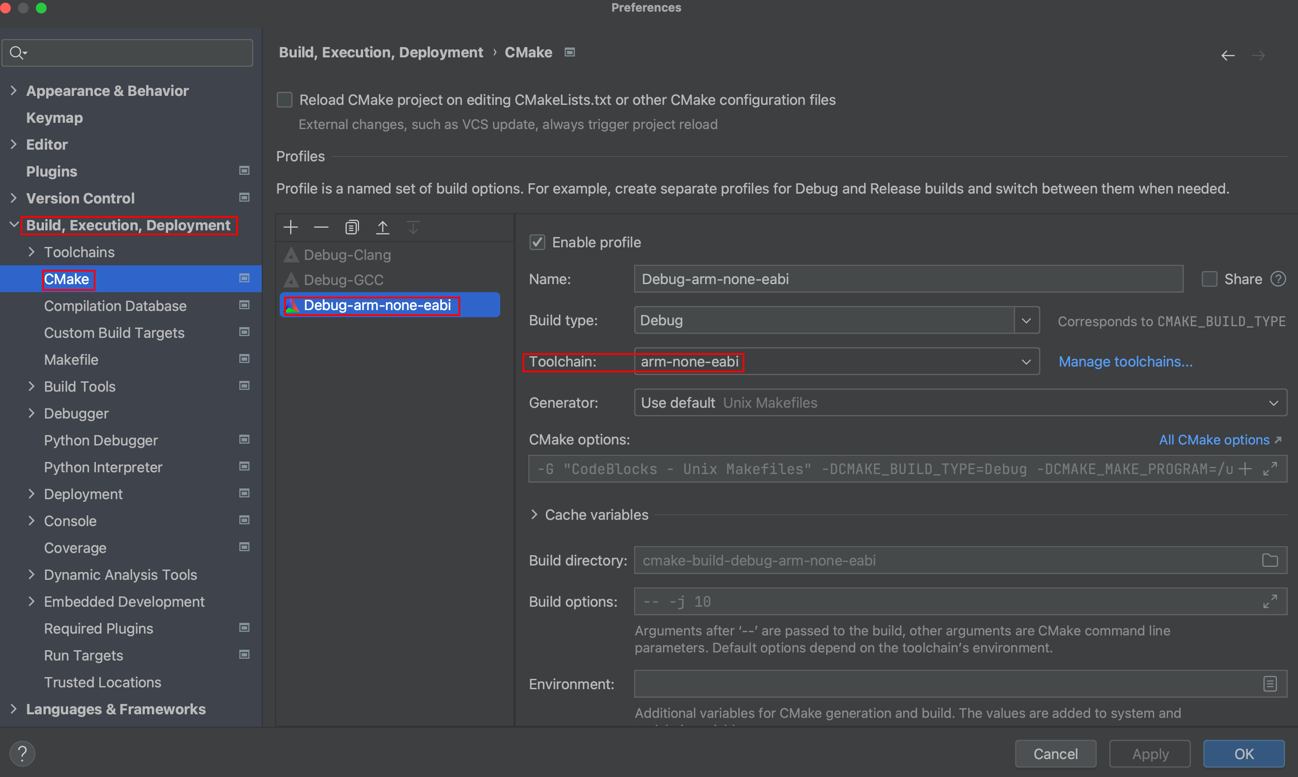Open the Generator dropdown
This screenshot has width=1298, height=777.
[x=1273, y=403]
